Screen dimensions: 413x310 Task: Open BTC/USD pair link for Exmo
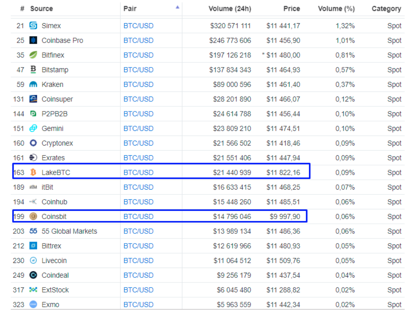tap(138, 304)
